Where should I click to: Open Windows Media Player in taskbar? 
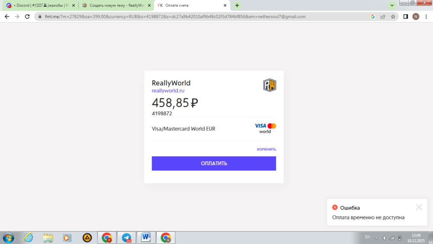click(x=67, y=237)
